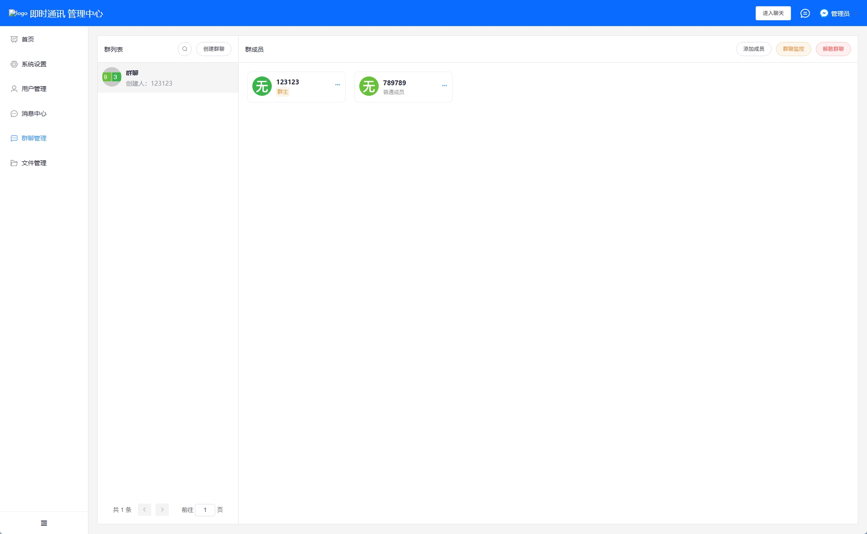Image resolution: width=867 pixels, height=534 pixels.
Task: Click the logo image in header
Action: [x=18, y=13]
